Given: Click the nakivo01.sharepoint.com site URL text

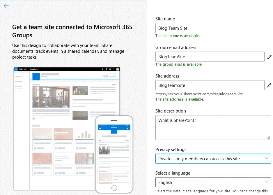Looking at the screenshot, I should pyautogui.click(x=199, y=94).
